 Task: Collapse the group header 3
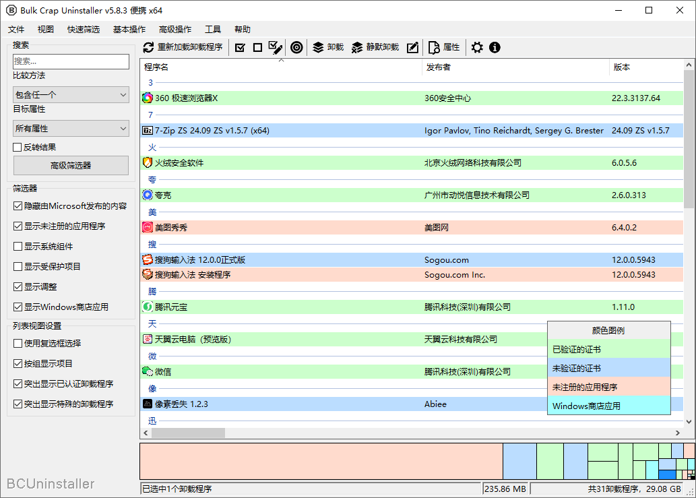[x=150, y=83]
